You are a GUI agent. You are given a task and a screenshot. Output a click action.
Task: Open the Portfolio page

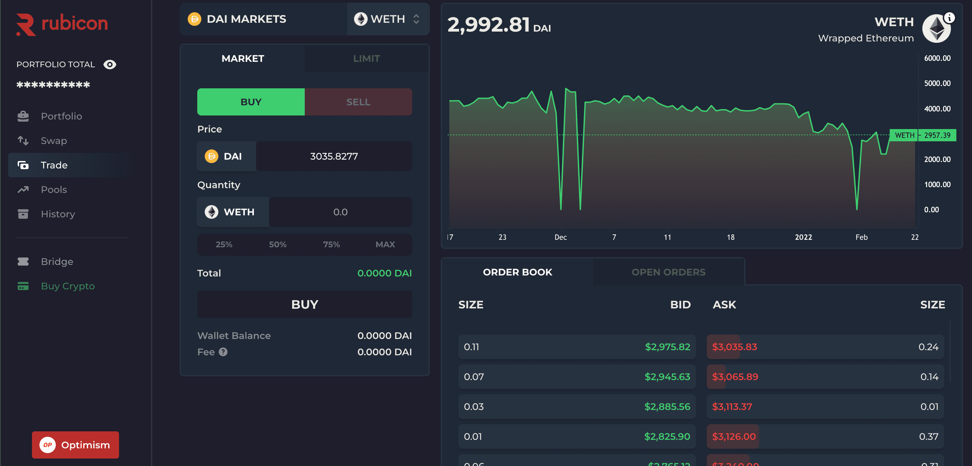coord(62,116)
